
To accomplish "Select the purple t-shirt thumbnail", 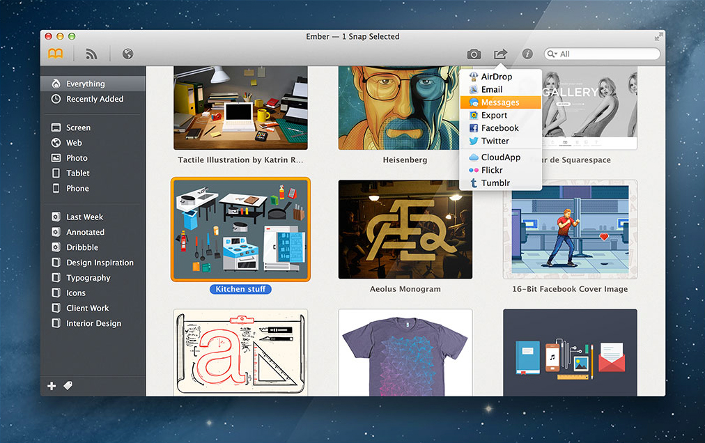I will 405,352.
